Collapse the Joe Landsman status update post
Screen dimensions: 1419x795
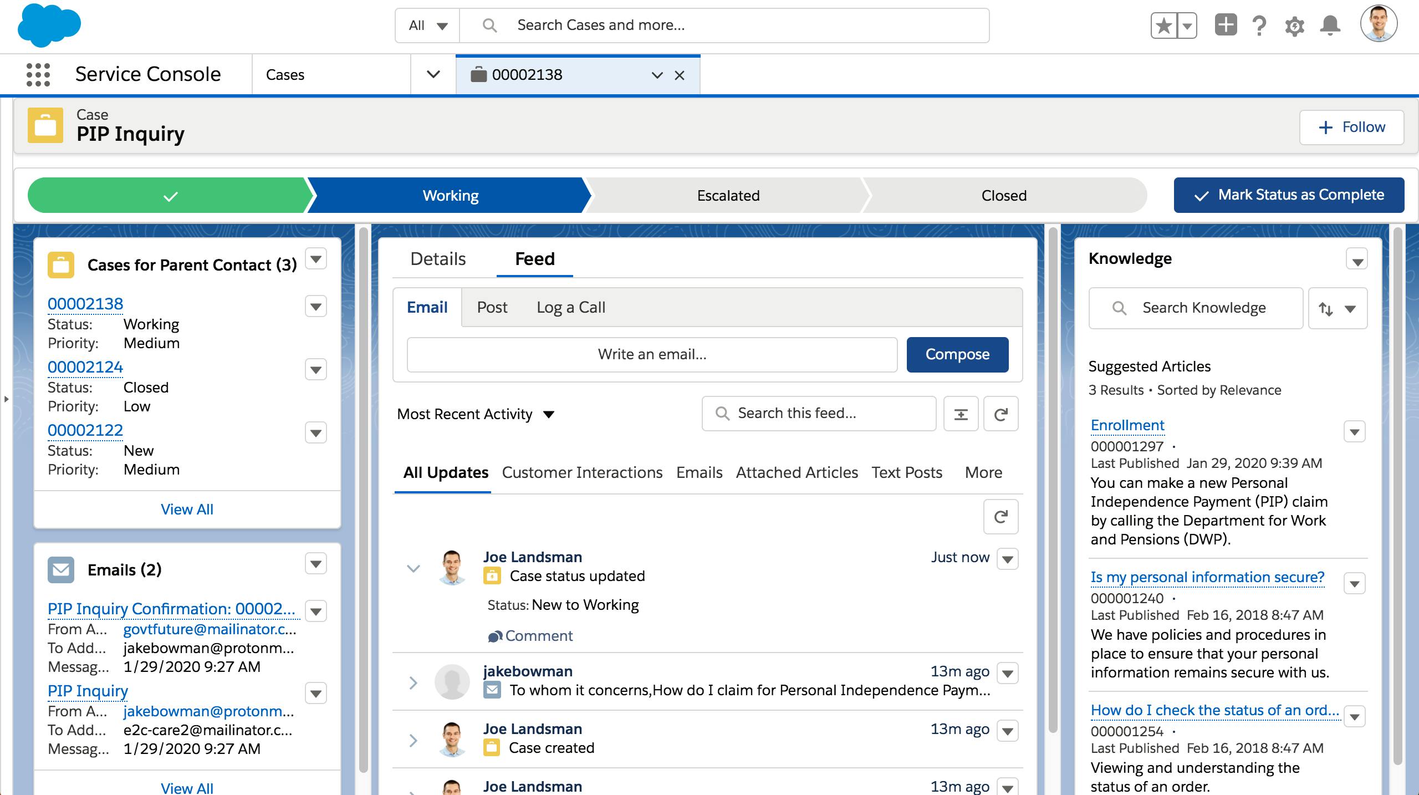click(414, 568)
